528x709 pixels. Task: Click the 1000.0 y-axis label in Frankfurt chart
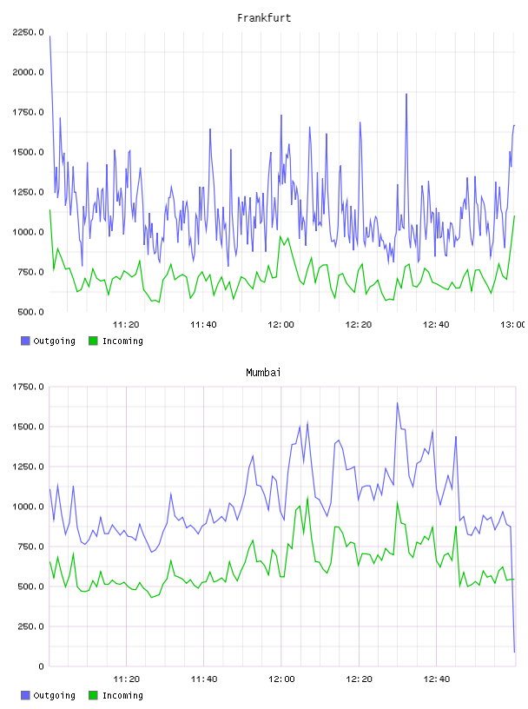[28, 232]
